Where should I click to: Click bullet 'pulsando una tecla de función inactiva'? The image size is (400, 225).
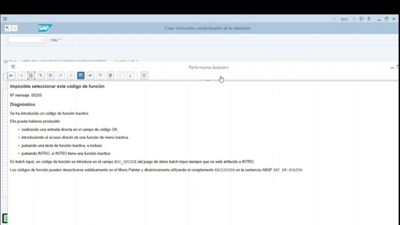click(x=62, y=145)
